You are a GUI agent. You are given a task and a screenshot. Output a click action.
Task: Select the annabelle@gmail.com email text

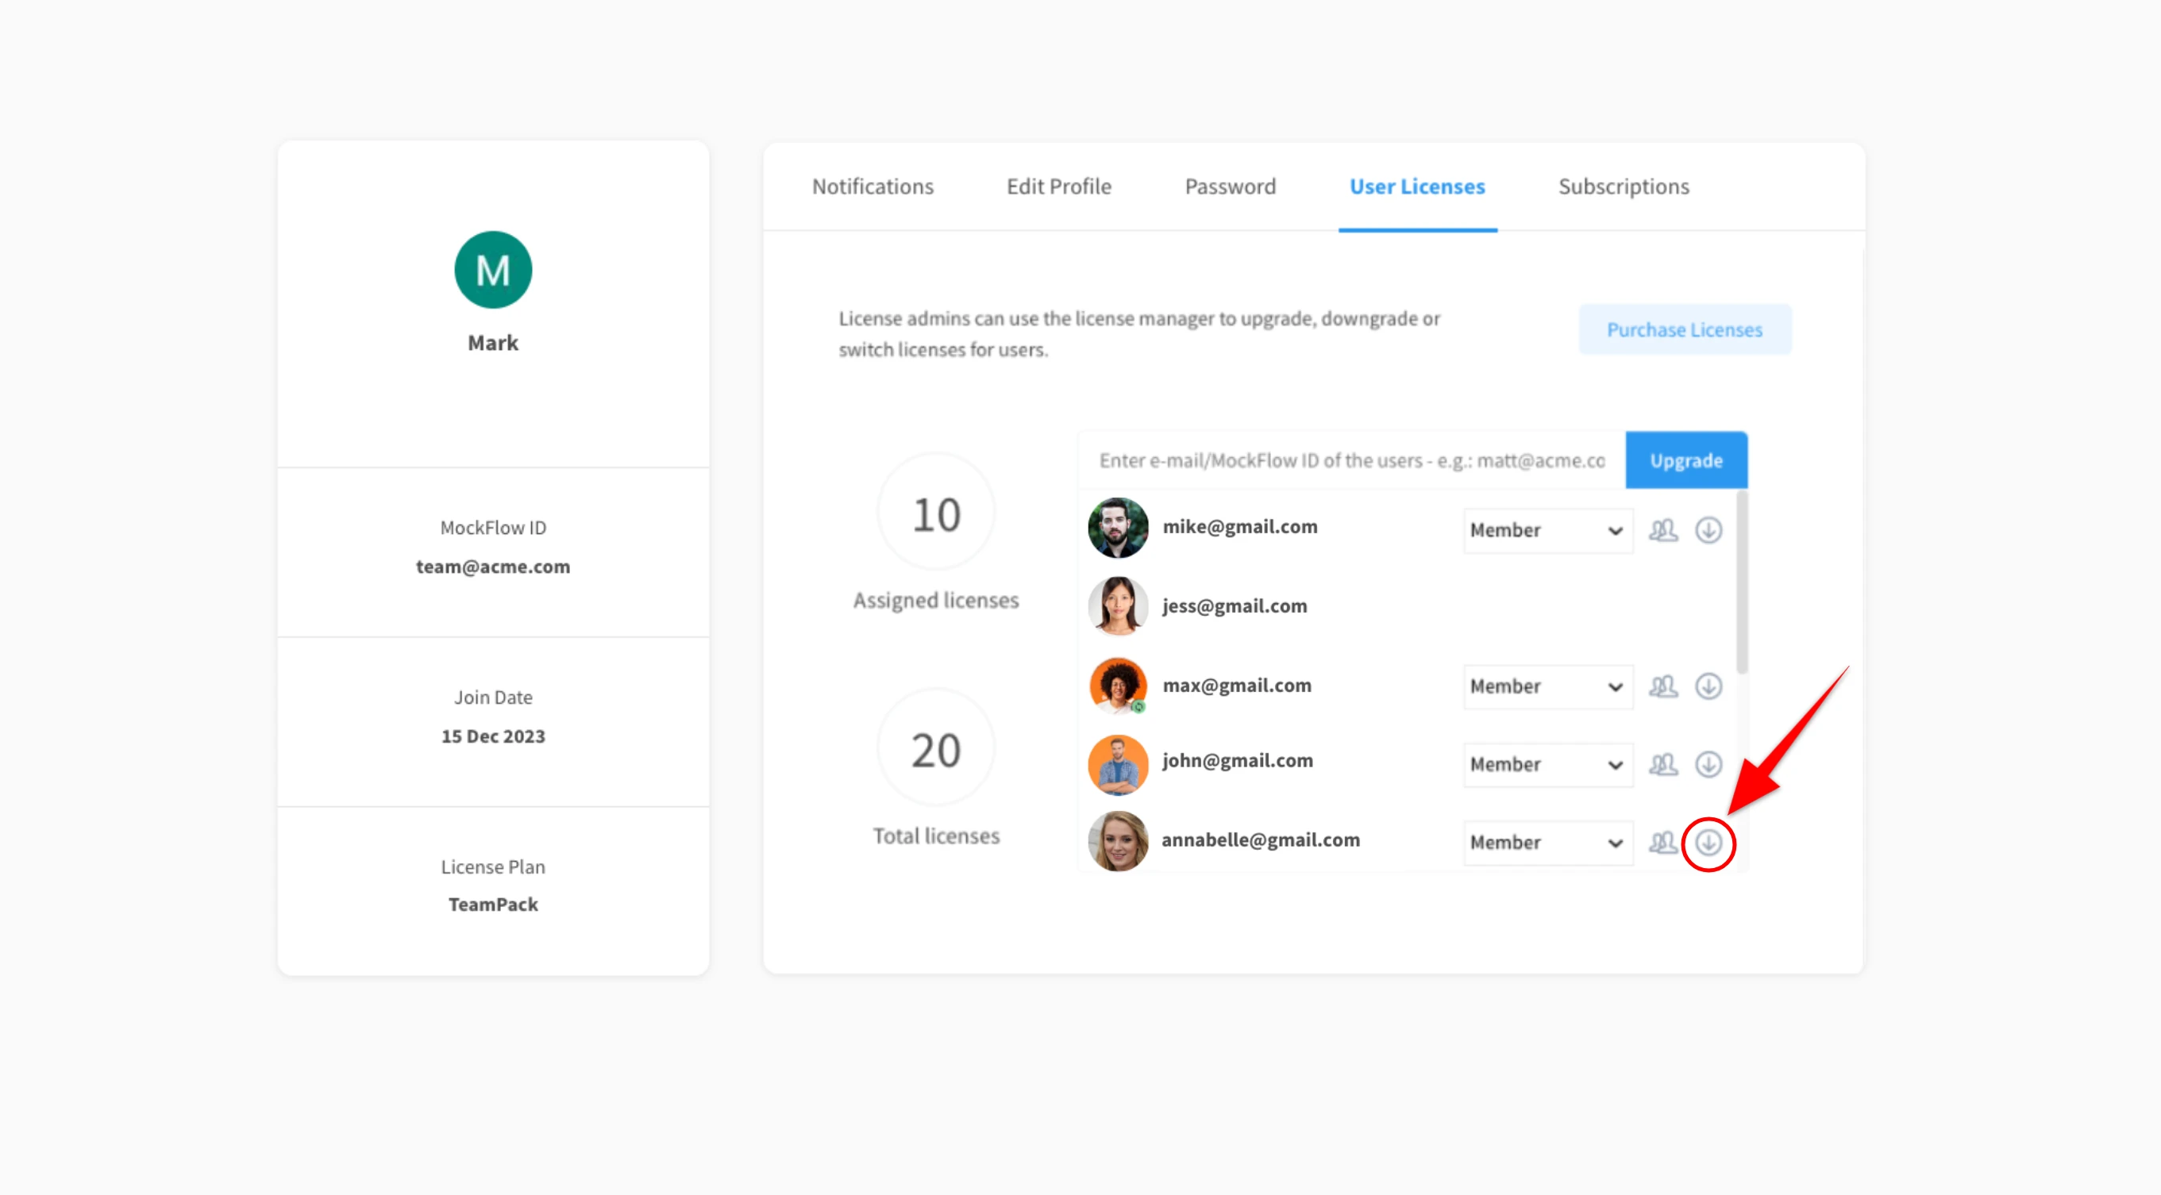tap(1260, 840)
